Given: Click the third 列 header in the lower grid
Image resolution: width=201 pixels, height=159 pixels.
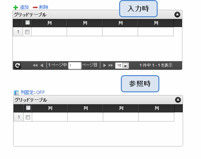Looking at the screenshot, I should pos(121,108).
